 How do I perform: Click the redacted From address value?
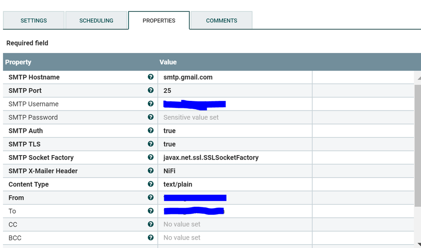(x=195, y=198)
